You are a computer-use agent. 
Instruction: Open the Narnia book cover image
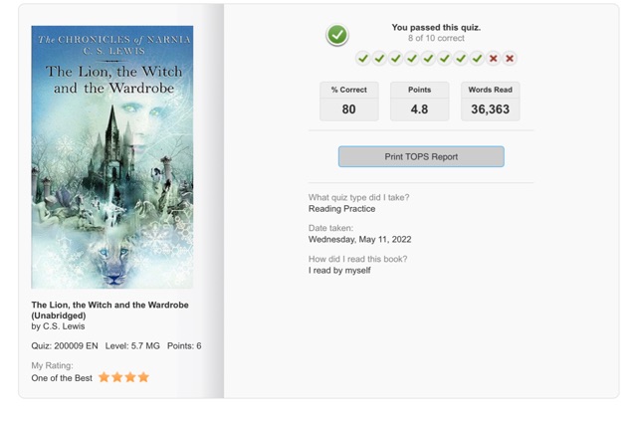[112, 157]
